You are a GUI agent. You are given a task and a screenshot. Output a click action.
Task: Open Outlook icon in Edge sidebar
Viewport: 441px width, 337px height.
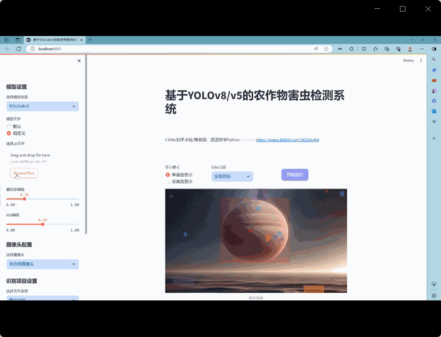434,111
